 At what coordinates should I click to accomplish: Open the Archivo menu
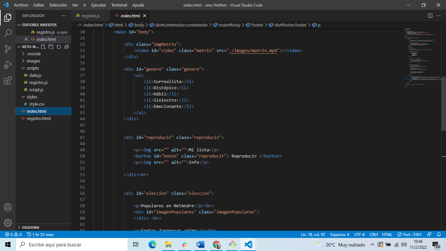[x=21, y=5]
